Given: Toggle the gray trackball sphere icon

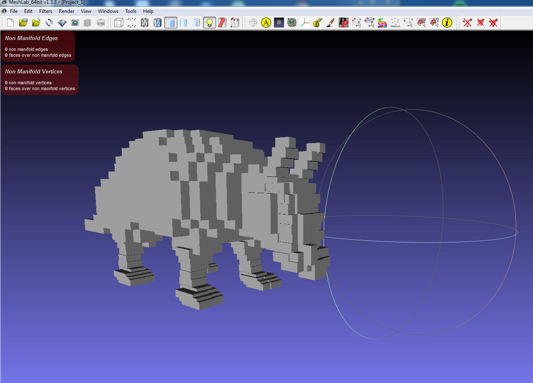Looking at the screenshot, I should point(253,23).
